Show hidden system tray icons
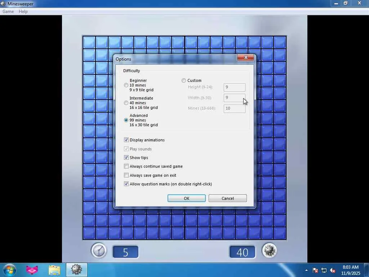Image resolution: width=369 pixels, height=277 pixels. pos(306,271)
